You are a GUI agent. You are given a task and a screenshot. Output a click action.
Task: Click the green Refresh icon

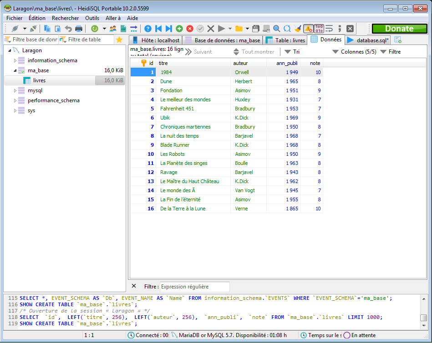[x=95, y=29]
